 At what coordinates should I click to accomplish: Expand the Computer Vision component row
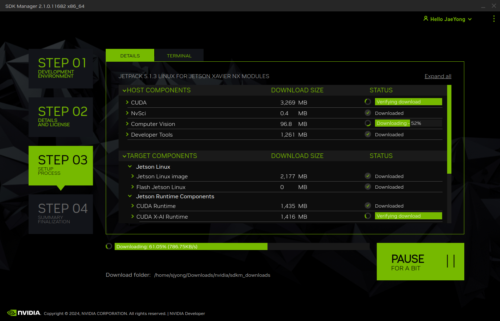(x=127, y=124)
